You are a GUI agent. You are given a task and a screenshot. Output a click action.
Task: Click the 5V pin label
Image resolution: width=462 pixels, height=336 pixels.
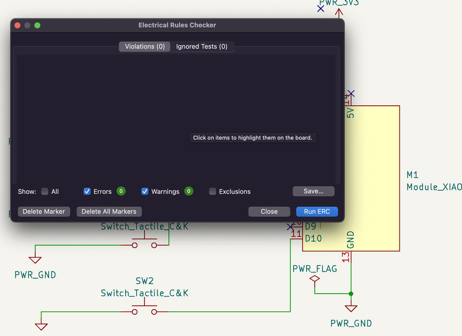(x=350, y=113)
